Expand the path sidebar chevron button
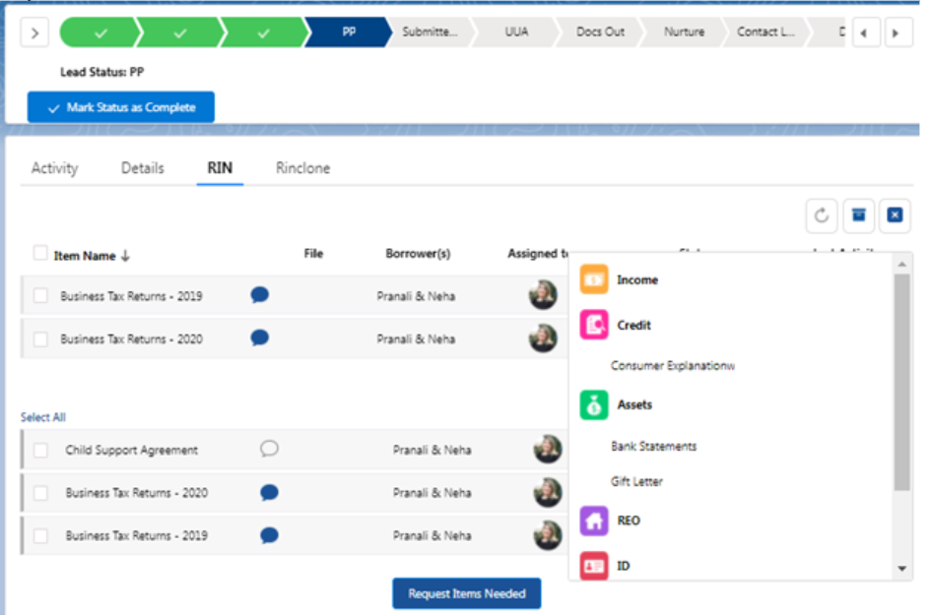The width and height of the screenshot is (932, 615). [x=34, y=32]
